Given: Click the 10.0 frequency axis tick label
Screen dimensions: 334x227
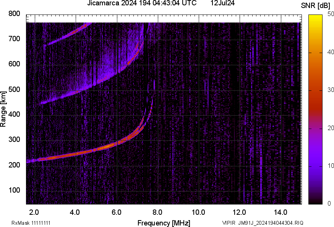Looking at the screenshot, I should coord(198,212).
